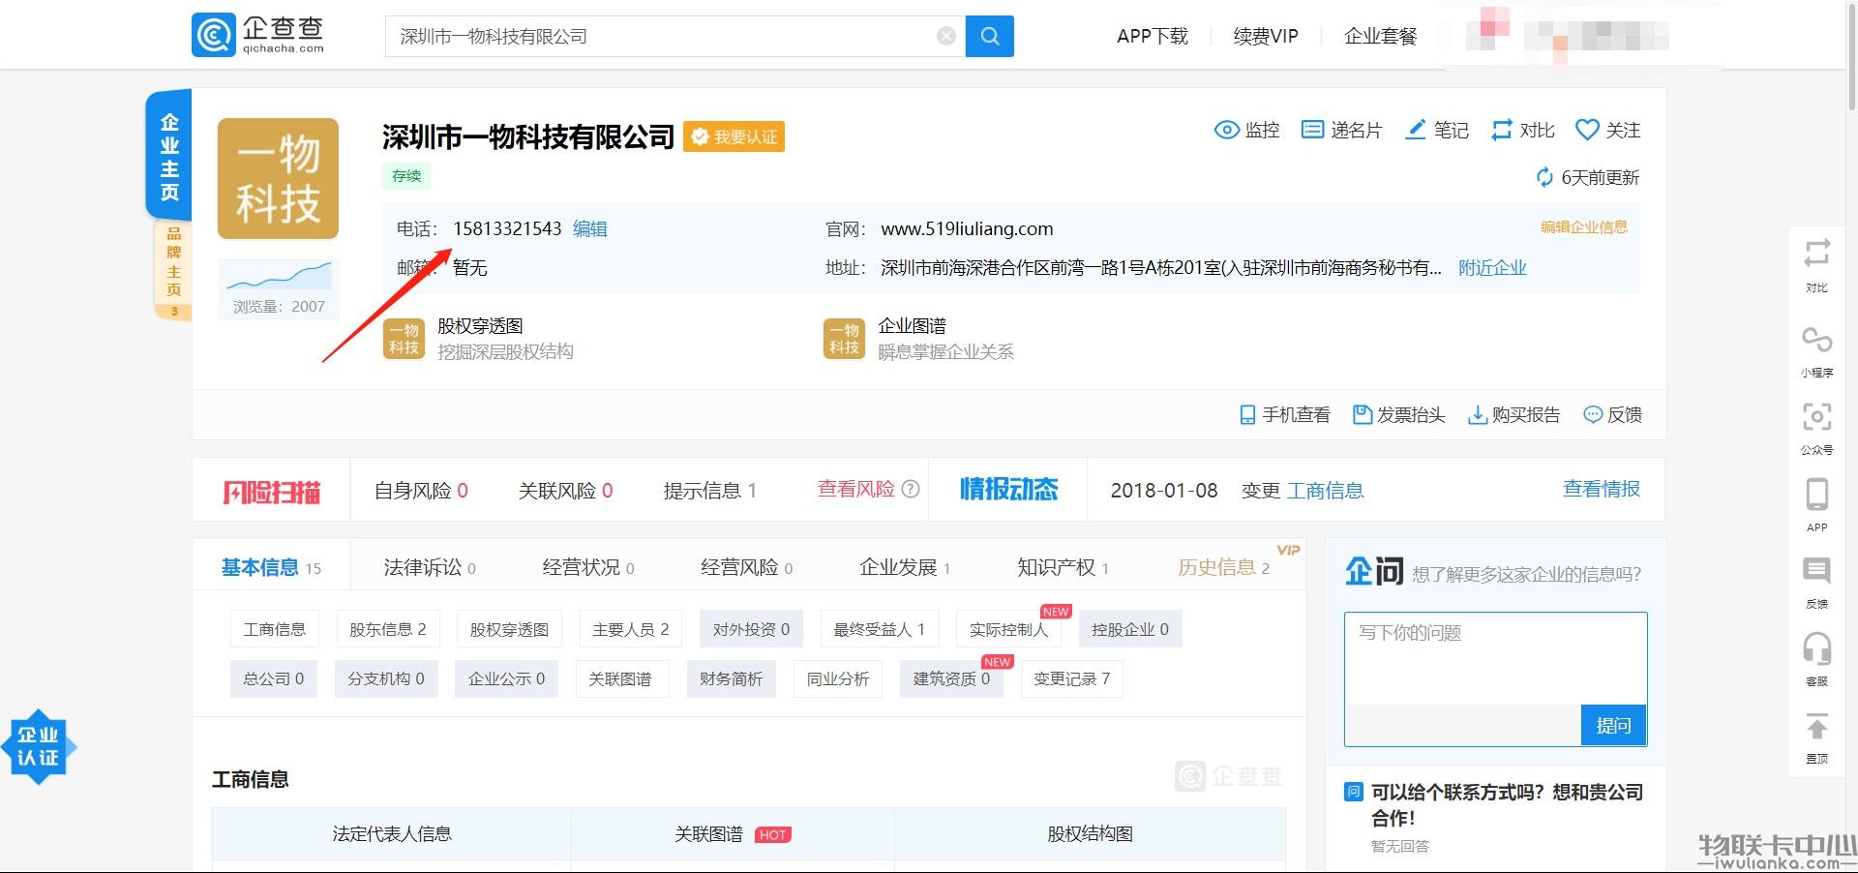Switch to the 基本信息 tab
The image size is (1858, 873).
pos(271,567)
